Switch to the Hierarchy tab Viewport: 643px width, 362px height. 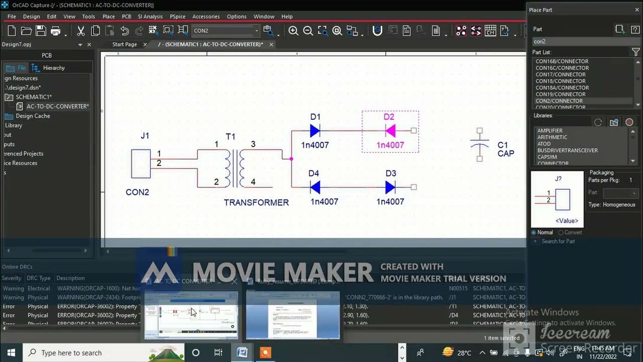(x=48, y=68)
